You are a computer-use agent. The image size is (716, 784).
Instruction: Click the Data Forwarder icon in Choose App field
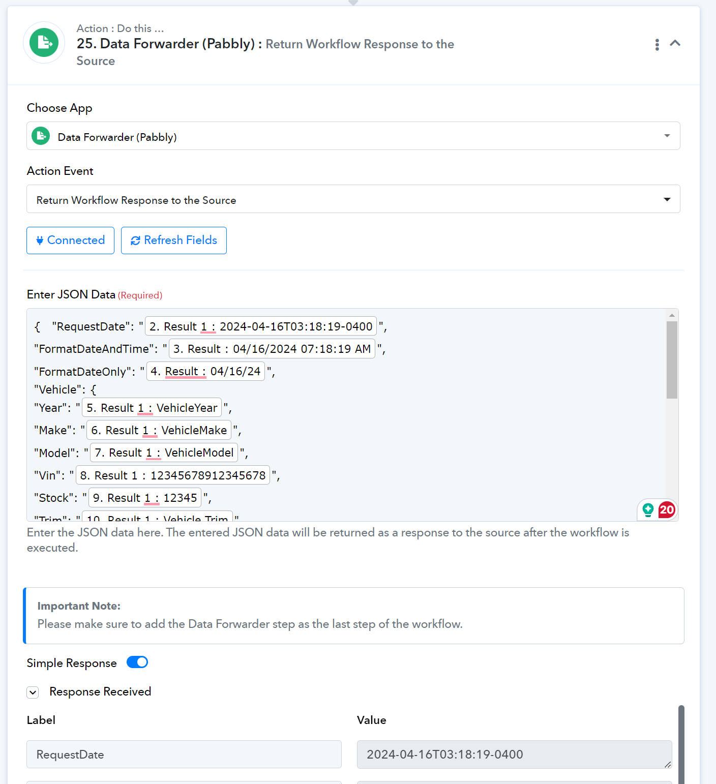[41, 136]
